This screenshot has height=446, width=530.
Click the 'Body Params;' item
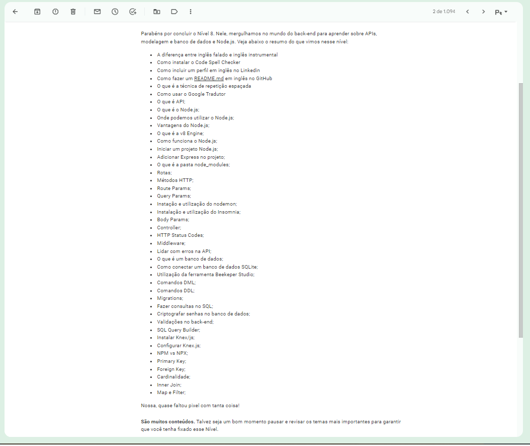coord(173,220)
